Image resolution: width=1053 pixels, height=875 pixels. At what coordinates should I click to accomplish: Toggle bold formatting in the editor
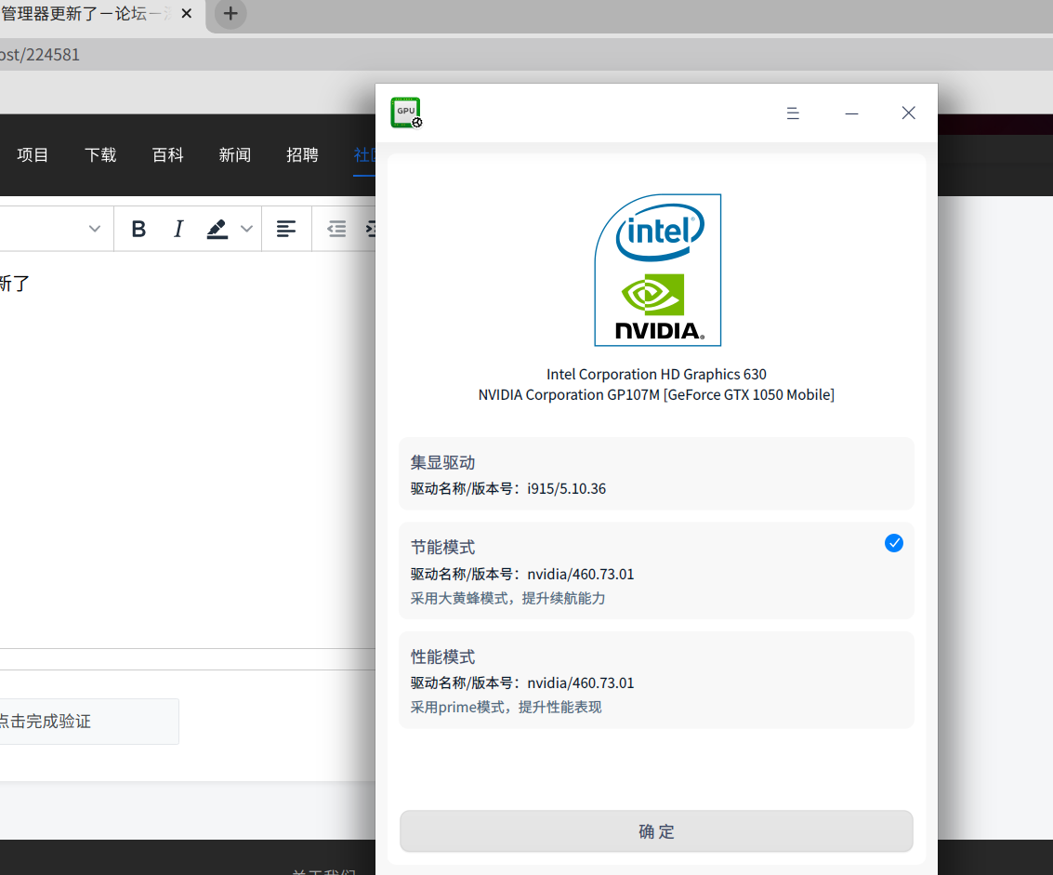pyautogui.click(x=138, y=229)
